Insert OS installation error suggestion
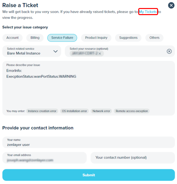Viewport: 177px width, 184px height. pyautogui.click(x=74, y=111)
